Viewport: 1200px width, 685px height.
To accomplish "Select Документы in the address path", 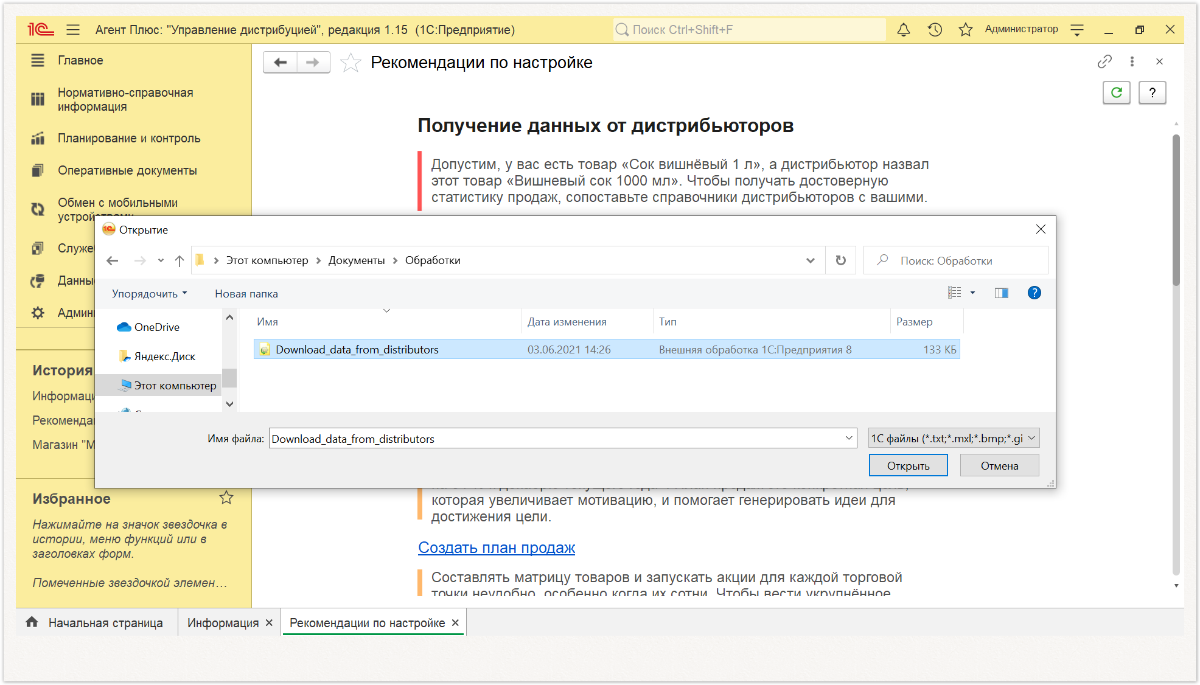I will tap(357, 260).
